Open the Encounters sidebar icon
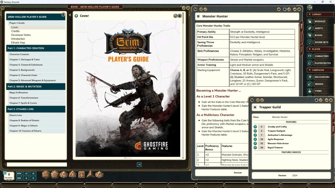The height and width of the screenshot is (188, 335). (310, 77)
